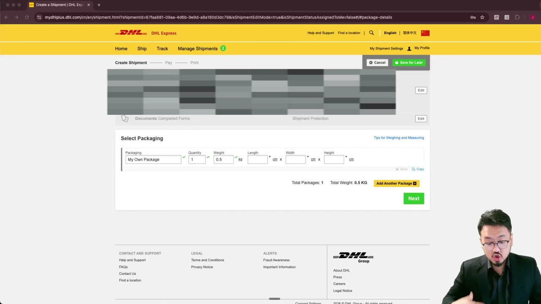The width and height of the screenshot is (541, 304).
Task: Open My Profile menu
Action: [422, 48]
